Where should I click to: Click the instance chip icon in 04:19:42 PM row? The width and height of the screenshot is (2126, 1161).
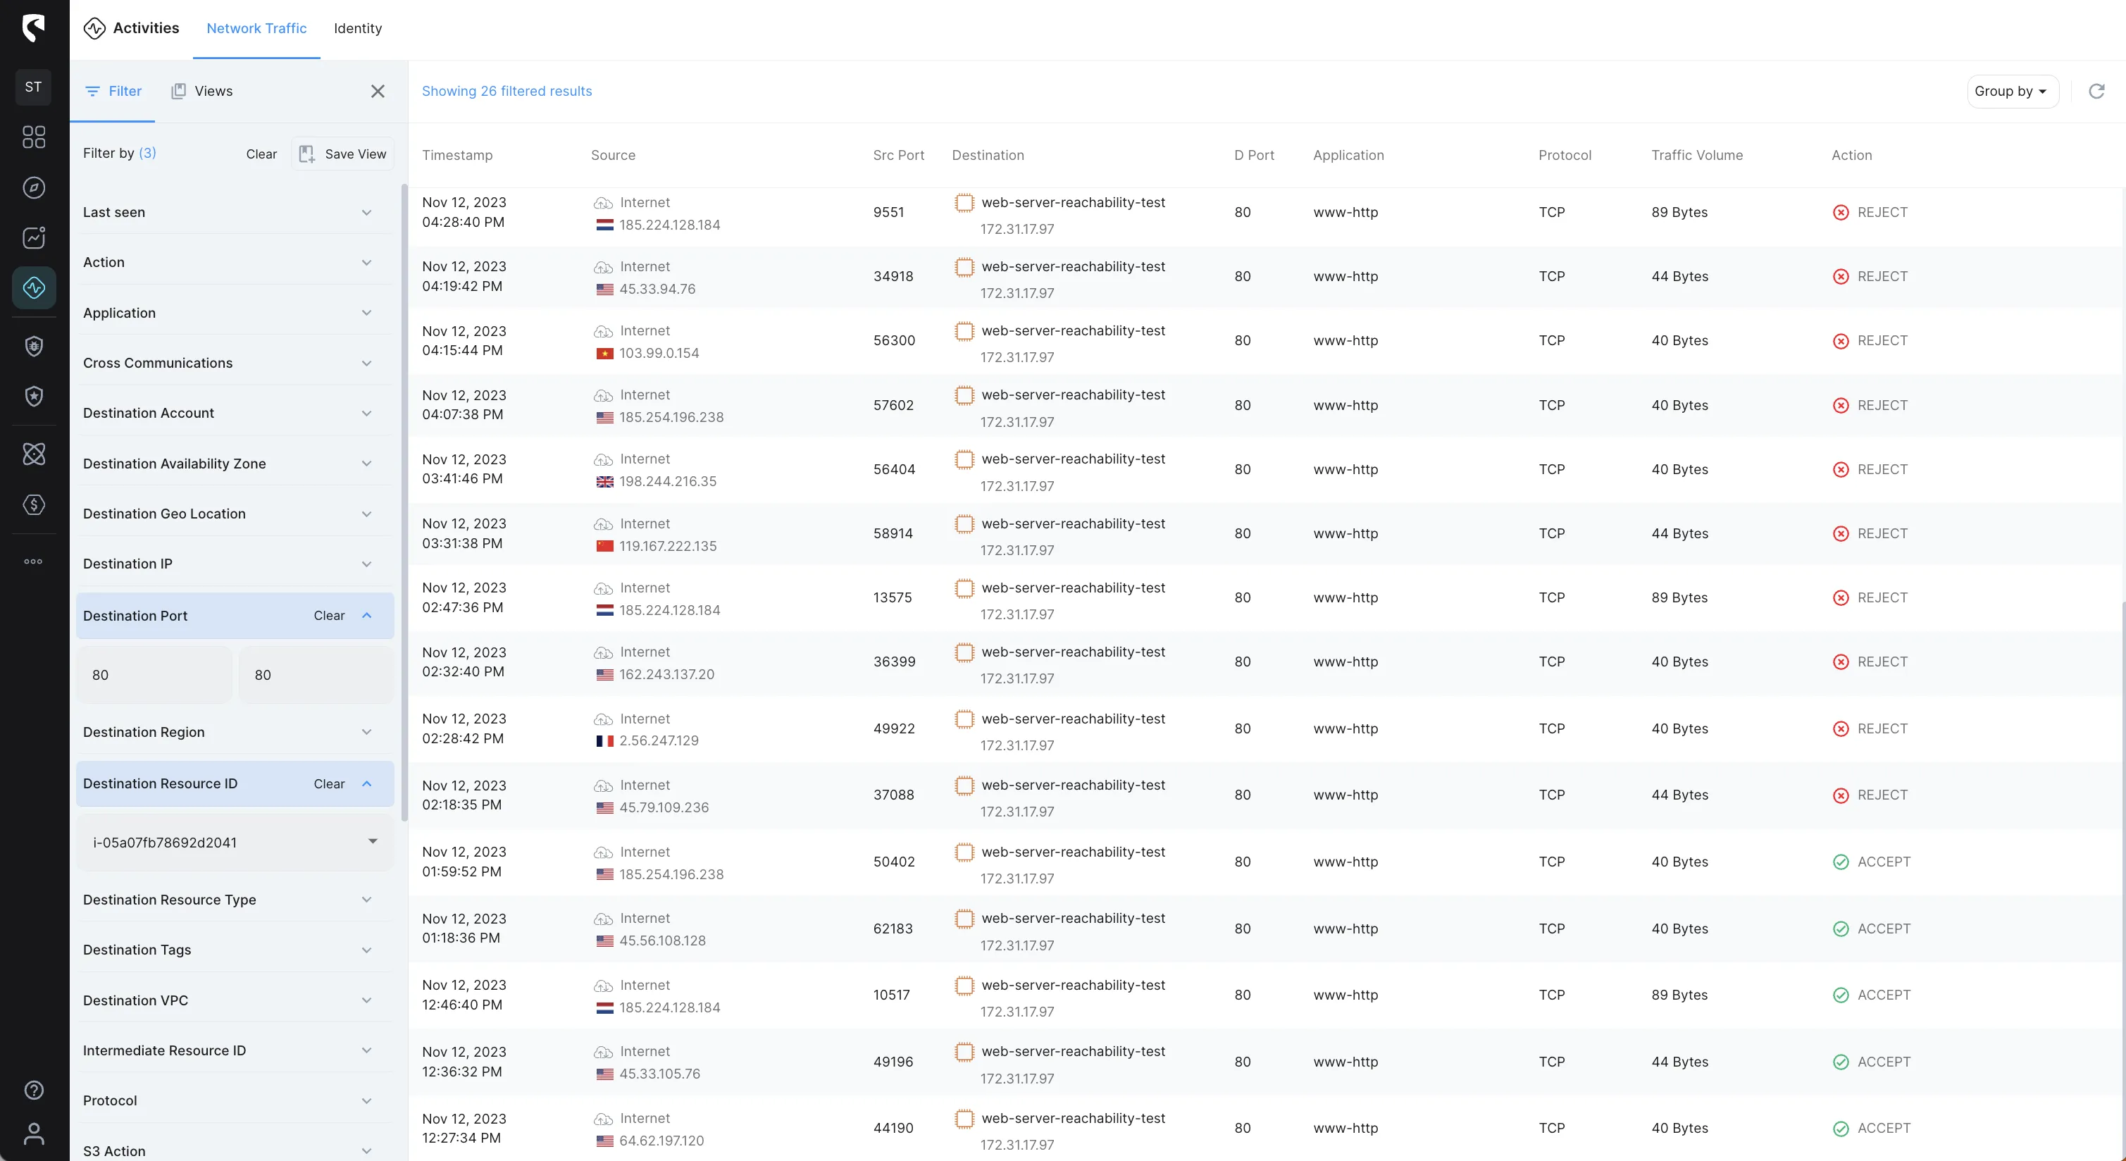click(x=964, y=267)
